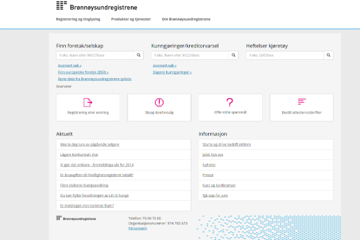
Task: Click the Registrering eller endring document icon
Action: pos(88,102)
